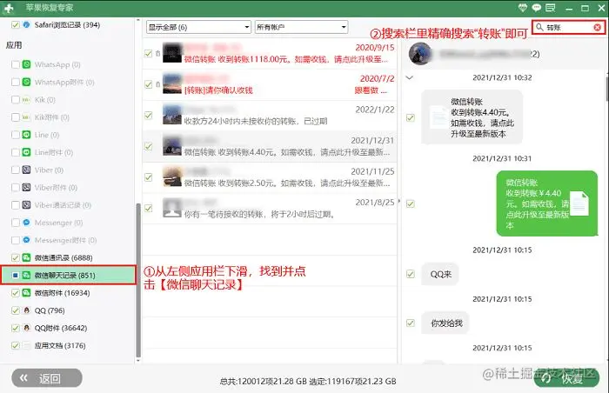Click the 微信通讯录 (6888) icon
609x393 pixels.
tap(26, 257)
